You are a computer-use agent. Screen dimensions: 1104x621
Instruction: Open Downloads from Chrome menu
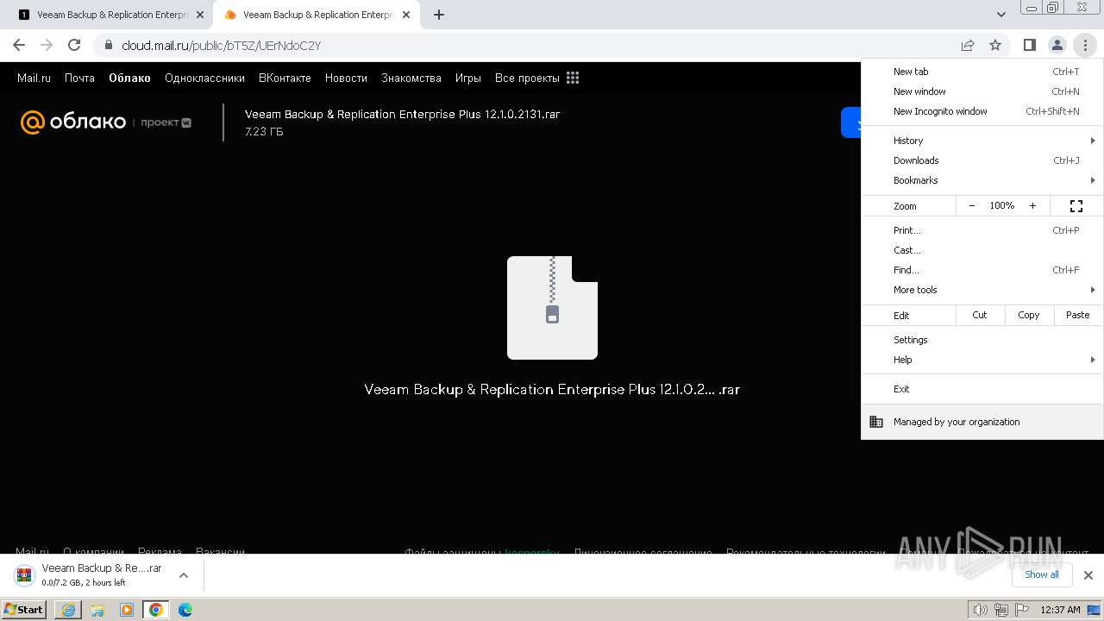(x=982, y=160)
